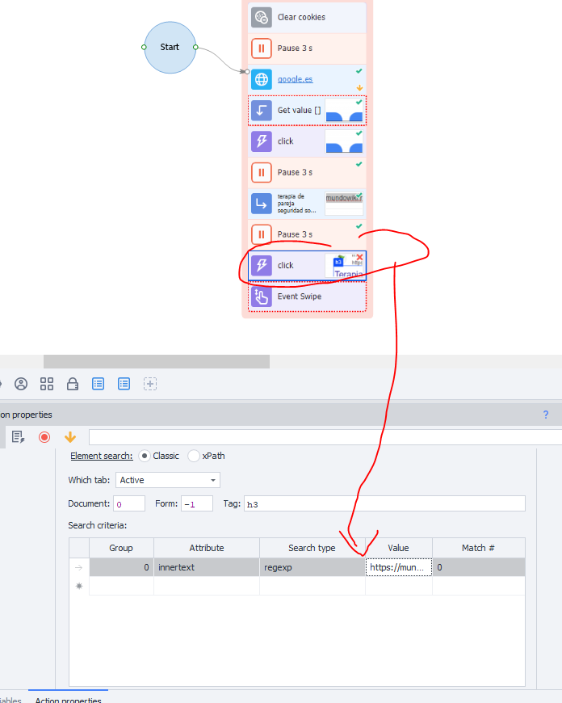This screenshot has width=562, height=703.
Task: Click the horizontal scrollbar under the canvas
Action: click(157, 361)
